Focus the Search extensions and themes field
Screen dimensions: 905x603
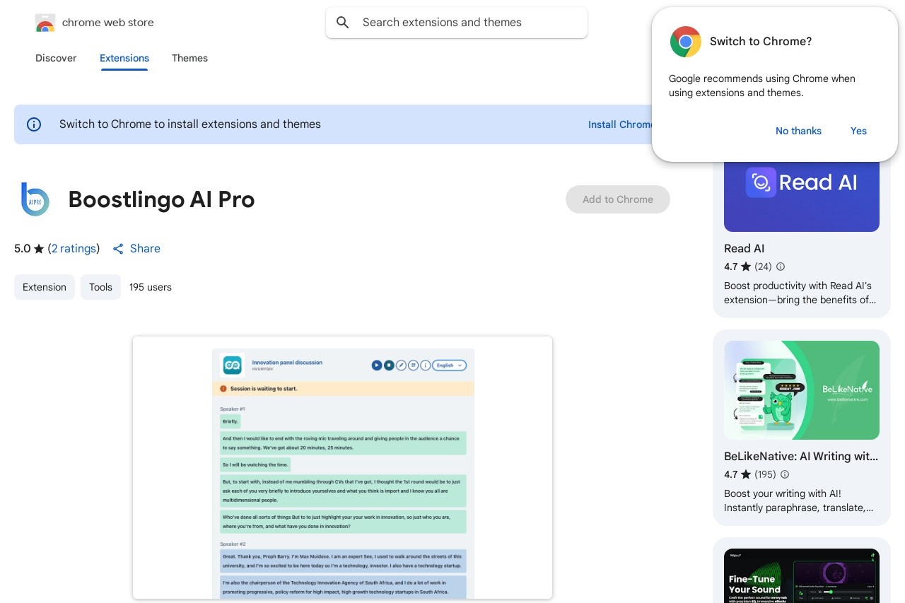457,23
